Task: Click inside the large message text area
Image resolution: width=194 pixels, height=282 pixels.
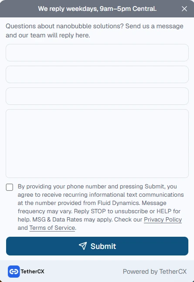Action: pyautogui.click(x=97, y=144)
